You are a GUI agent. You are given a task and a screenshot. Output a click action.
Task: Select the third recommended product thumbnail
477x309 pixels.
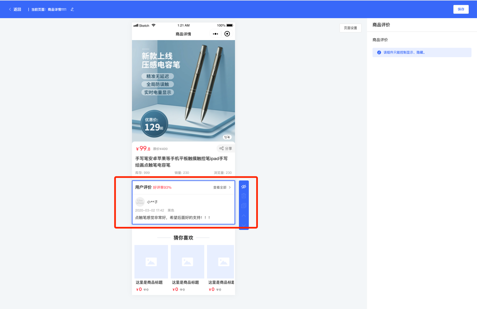coord(220,261)
